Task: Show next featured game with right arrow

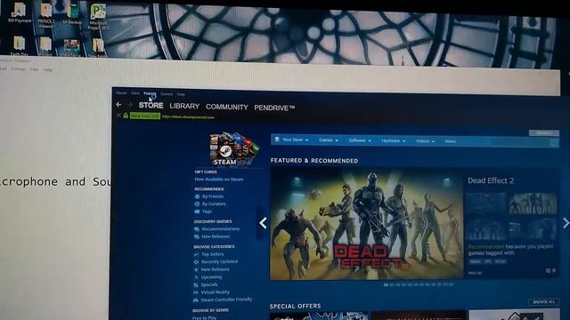Action: (x=566, y=223)
